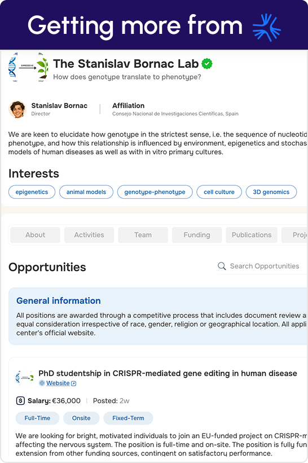Open Stanislav Bornac's profile avatar

click(17, 109)
